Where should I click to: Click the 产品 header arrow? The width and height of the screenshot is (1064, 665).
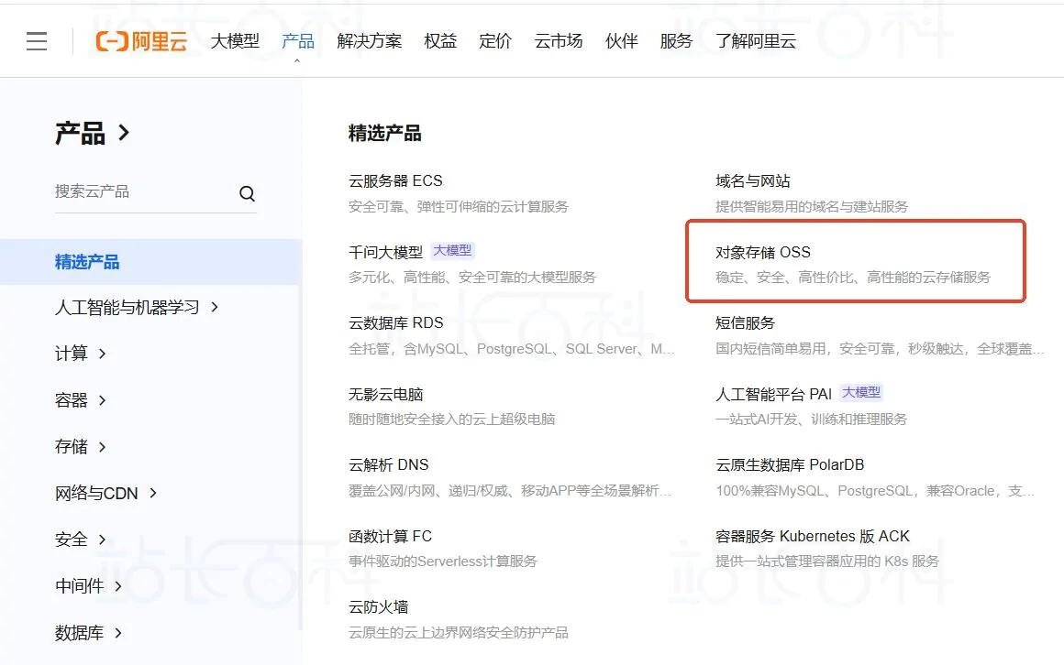(x=122, y=132)
